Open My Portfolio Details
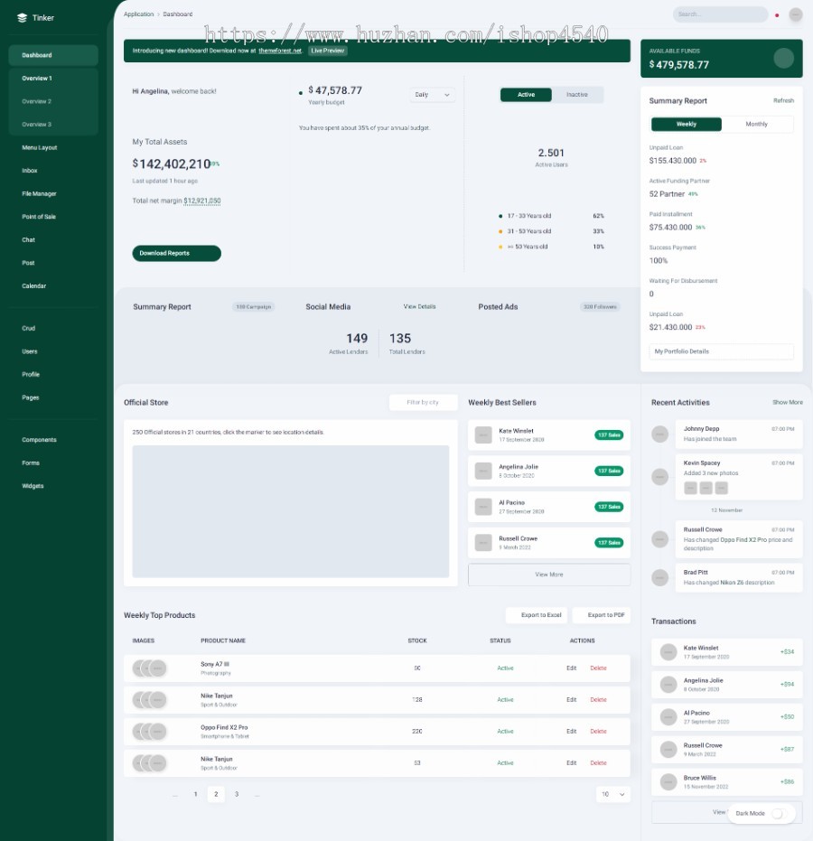This screenshot has width=813, height=841. pos(721,352)
